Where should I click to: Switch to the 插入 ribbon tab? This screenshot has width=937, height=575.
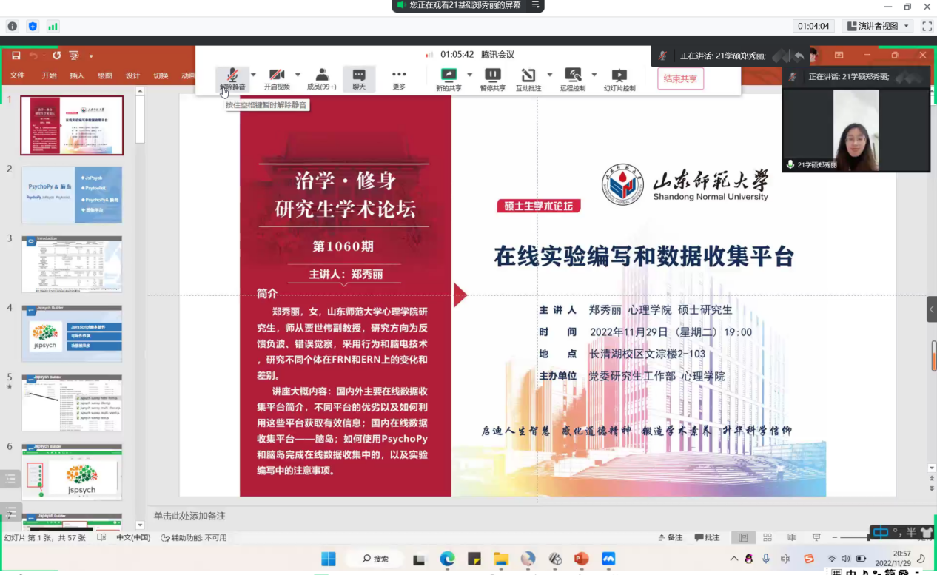(x=77, y=75)
